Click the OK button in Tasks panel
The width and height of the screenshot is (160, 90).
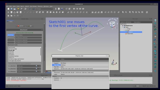tap(30, 26)
